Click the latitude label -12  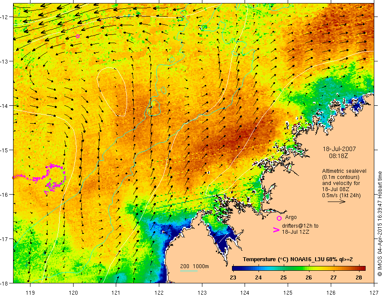point(4,17)
